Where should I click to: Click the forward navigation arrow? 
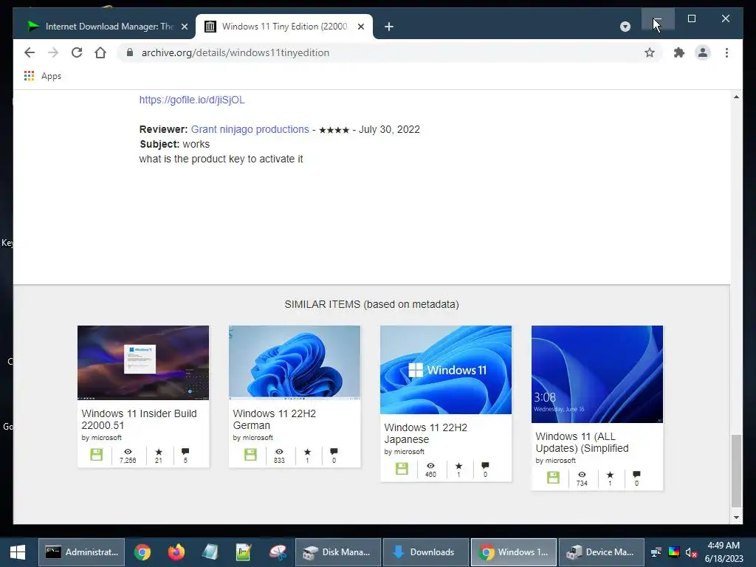[x=53, y=52]
